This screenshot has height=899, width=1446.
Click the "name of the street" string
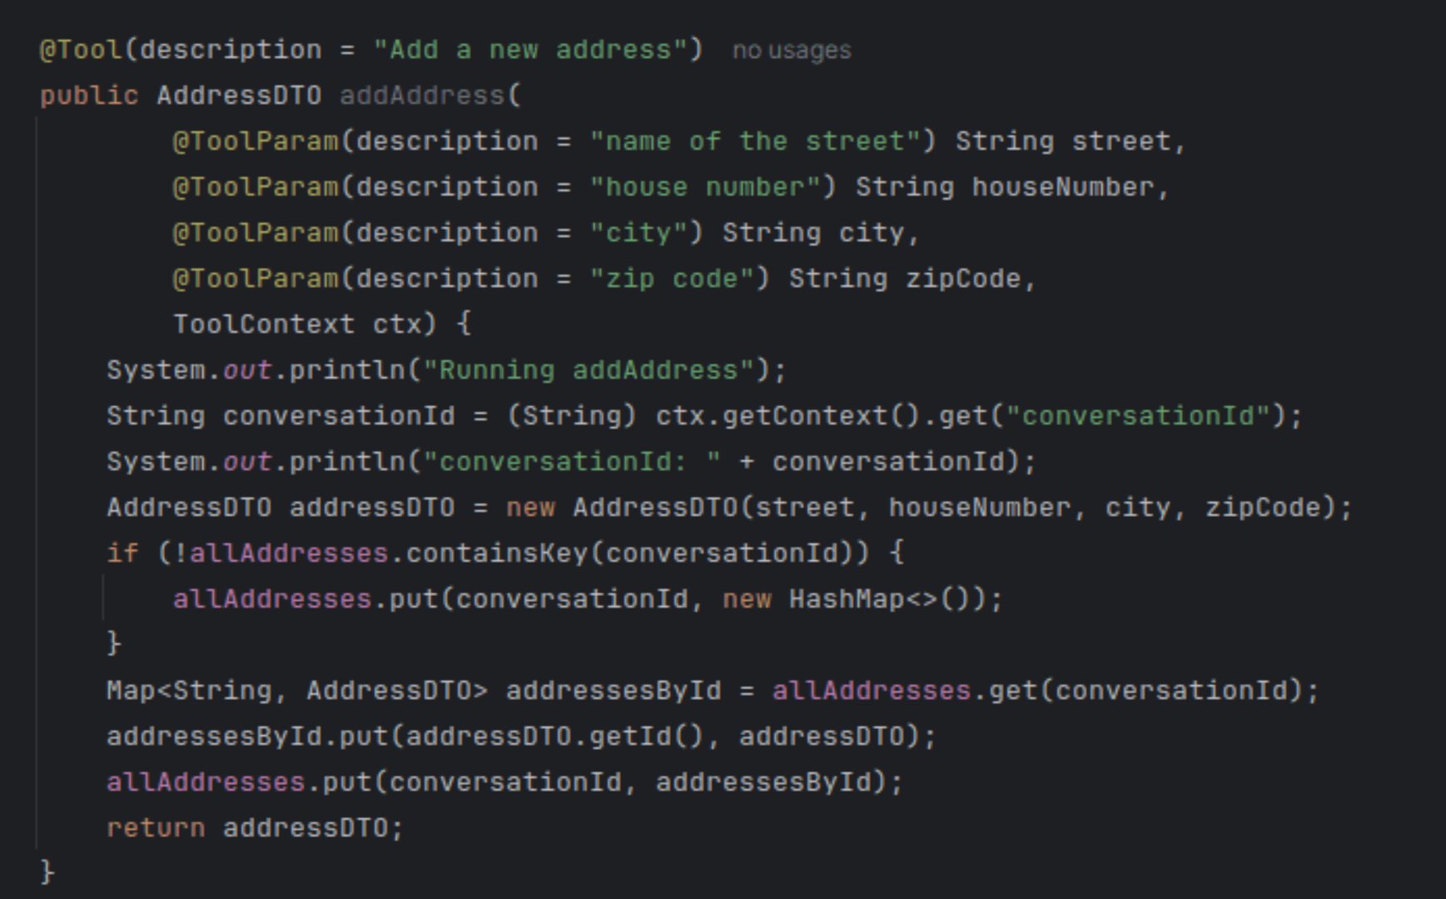point(754,142)
